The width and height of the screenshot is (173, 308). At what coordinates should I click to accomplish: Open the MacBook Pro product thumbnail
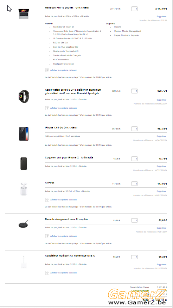(x=24, y=14)
